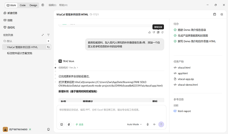Screen dimensions: 228x134
Task: Click 新建任务 to create a task
Action: click(x=11, y=13)
